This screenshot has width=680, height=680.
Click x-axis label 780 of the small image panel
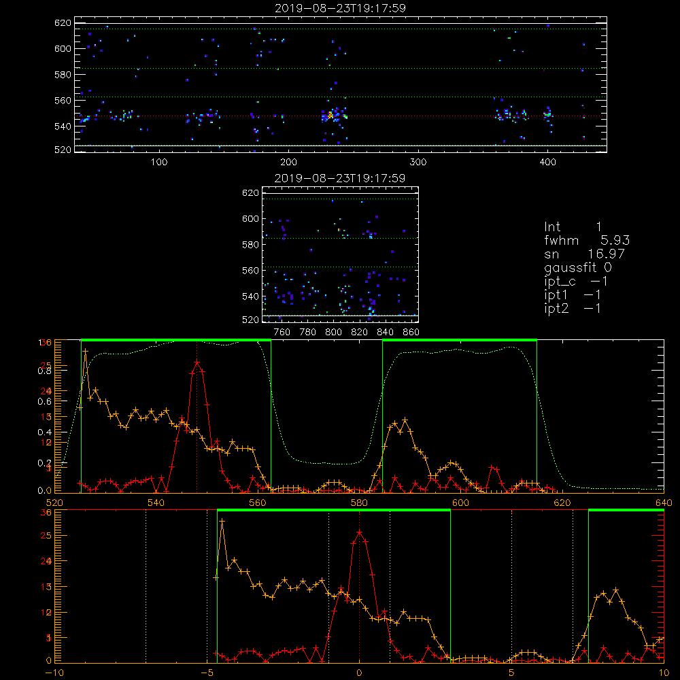click(x=307, y=332)
